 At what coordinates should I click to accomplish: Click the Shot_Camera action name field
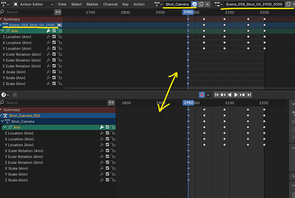(x=177, y=4)
